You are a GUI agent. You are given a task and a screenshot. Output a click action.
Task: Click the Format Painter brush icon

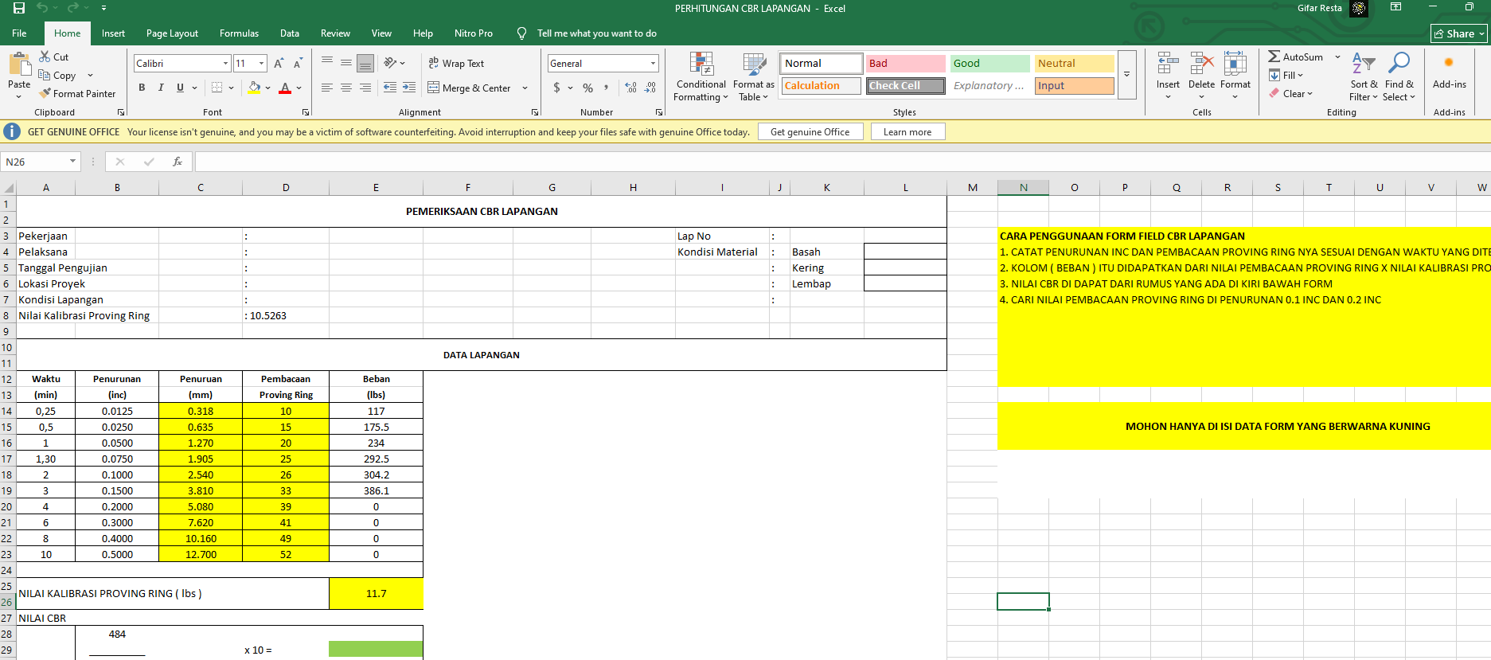pyautogui.click(x=45, y=93)
